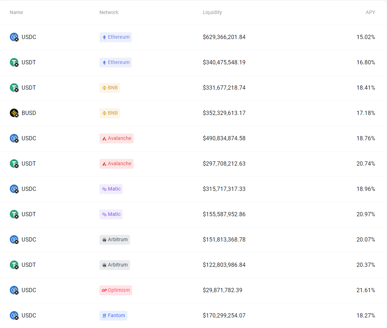The height and width of the screenshot is (328, 387).
Task: Click the USDT name in the Arbitrum row
Action: pyautogui.click(x=28, y=265)
